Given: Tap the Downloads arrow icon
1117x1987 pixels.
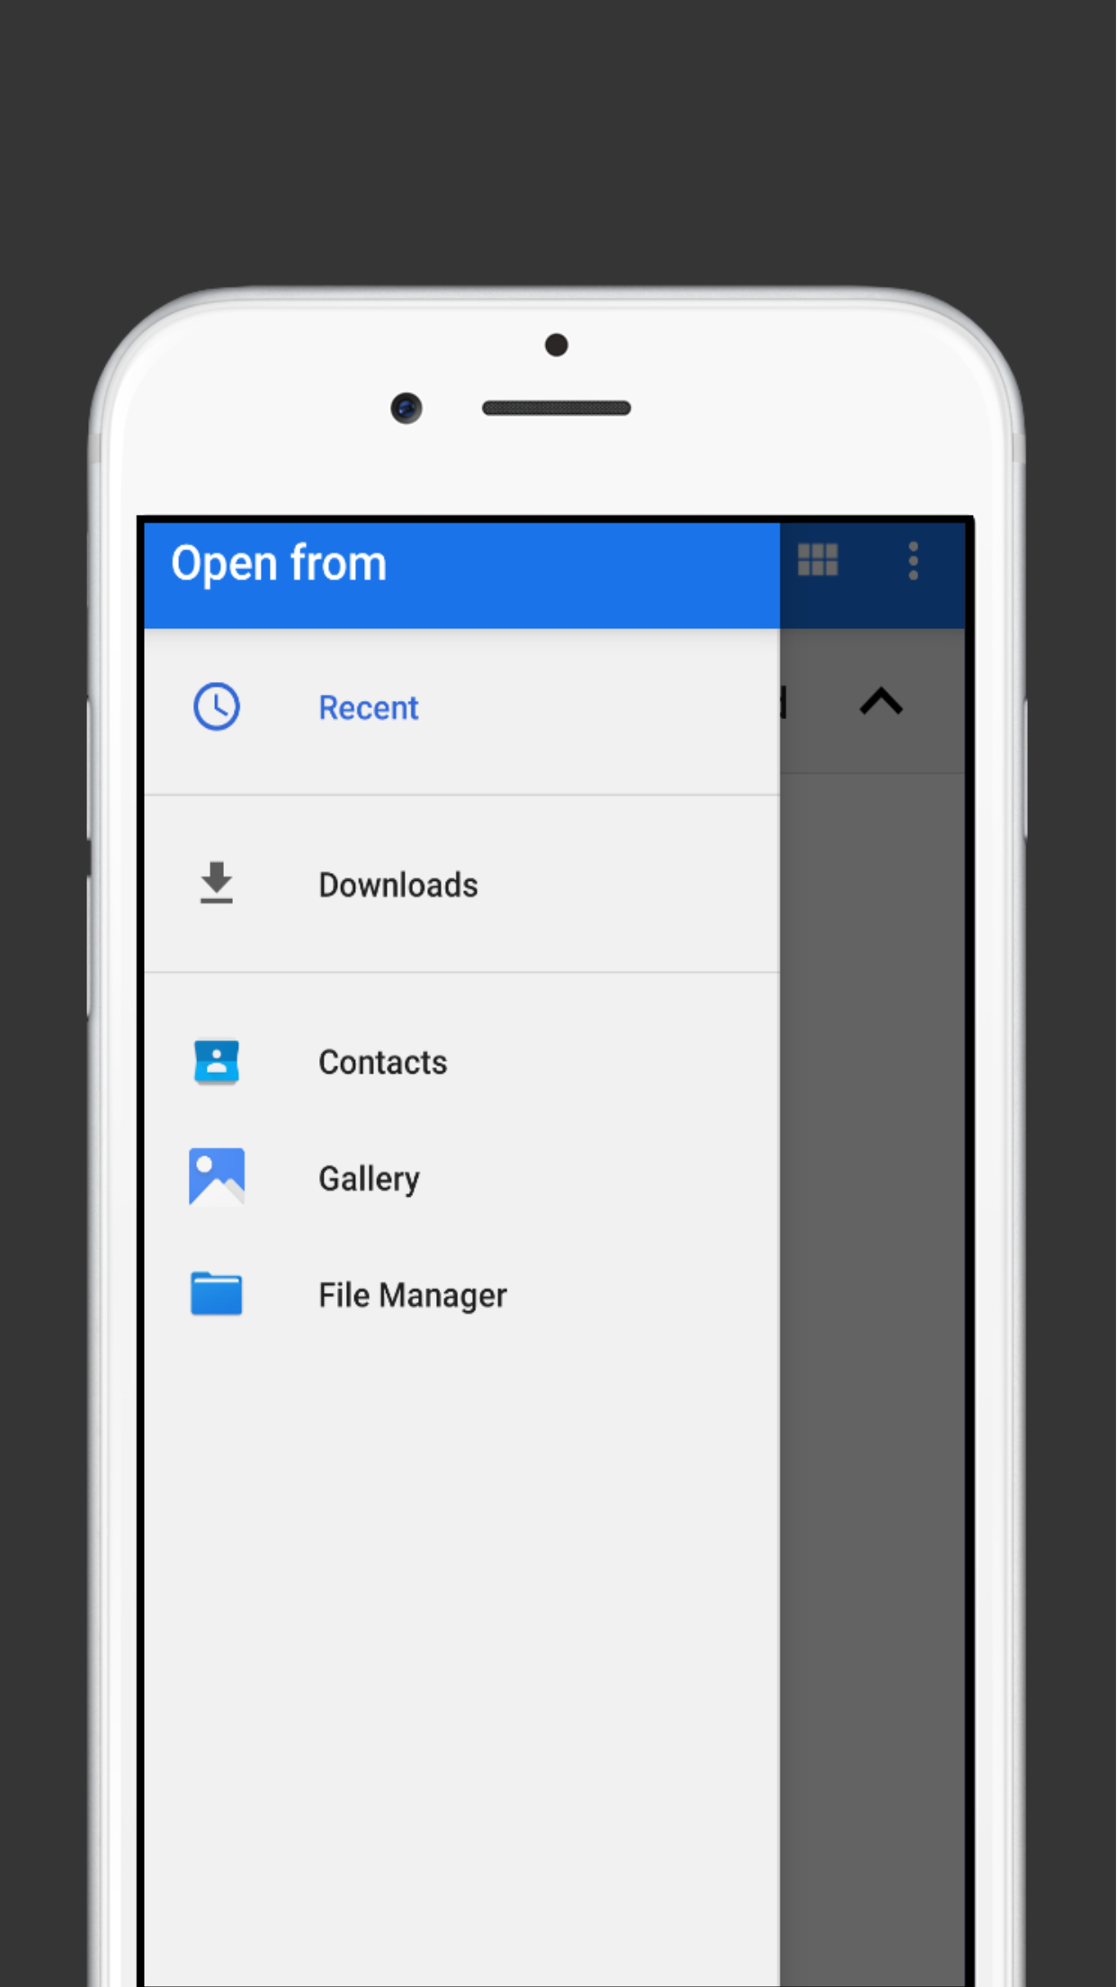Looking at the screenshot, I should pyautogui.click(x=217, y=883).
